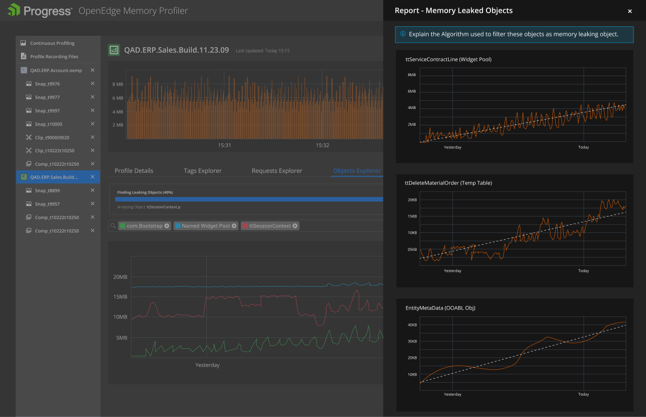This screenshot has height=417, width=646.
Task: Click the QAD.ERP.Account.oemp profile icon
Action: coord(23,70)
